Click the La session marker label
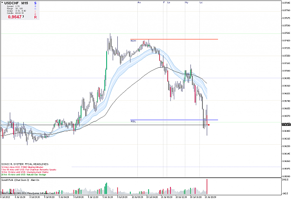Viewport: 291px width, 199px height. pyautogui.click(x=169, y=2)
